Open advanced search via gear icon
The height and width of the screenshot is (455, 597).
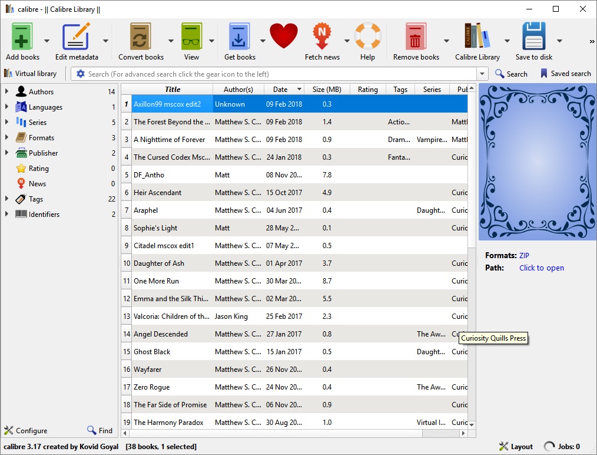coord(80,74)
